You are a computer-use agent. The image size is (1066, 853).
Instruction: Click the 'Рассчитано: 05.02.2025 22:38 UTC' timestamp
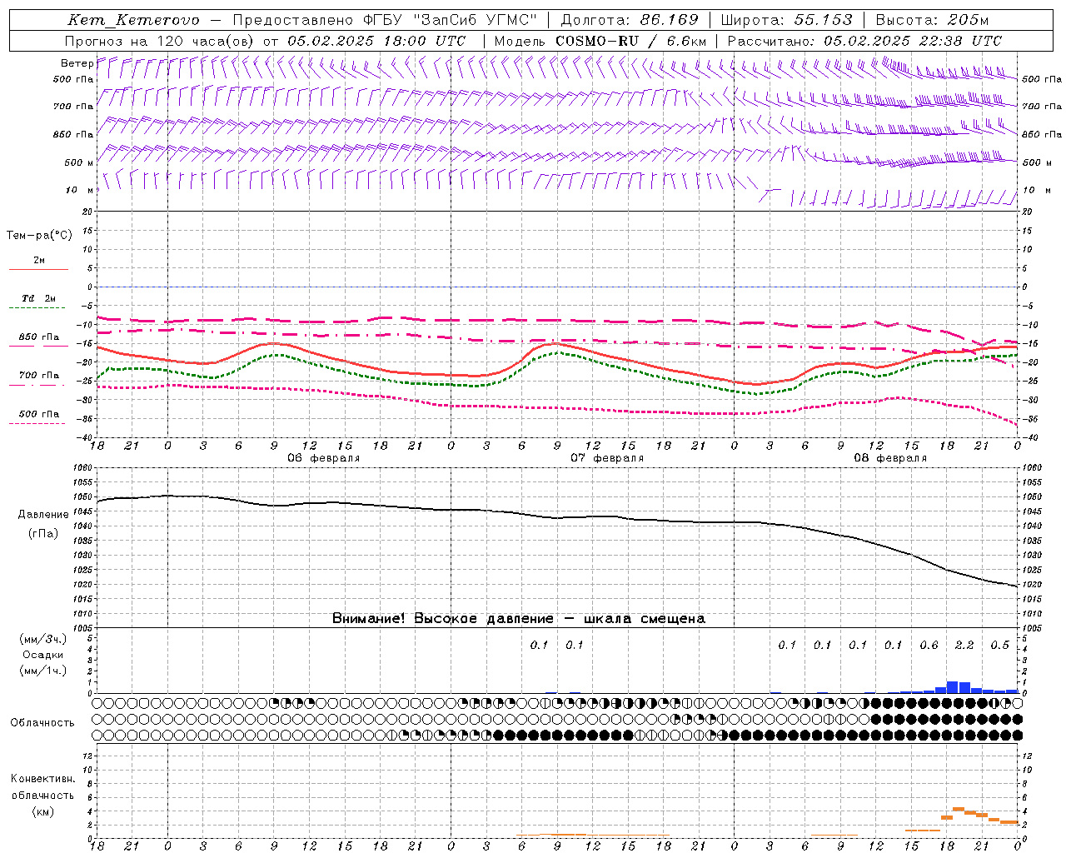(x=864, y=41)
